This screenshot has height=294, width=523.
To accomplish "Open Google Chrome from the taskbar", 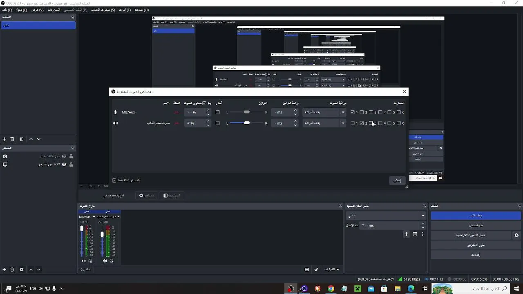I will (x=331, y=289).
